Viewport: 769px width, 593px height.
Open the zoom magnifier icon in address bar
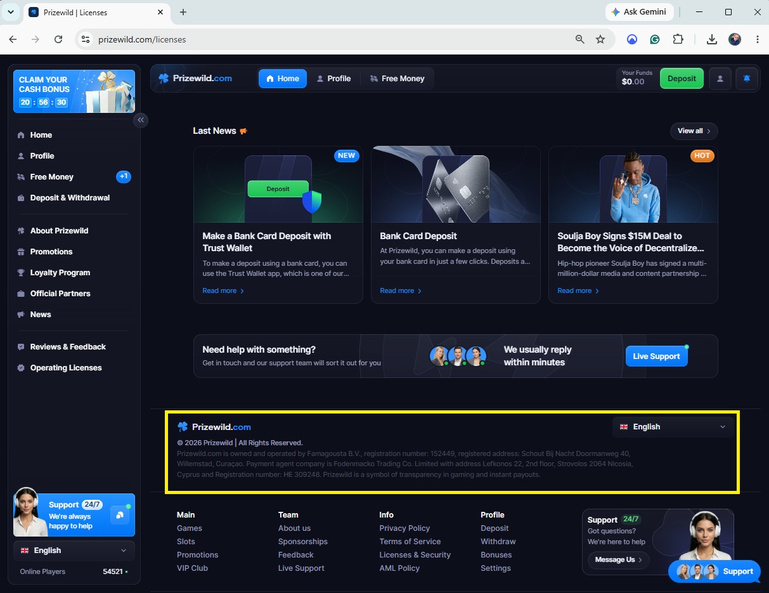coord(579,39)
